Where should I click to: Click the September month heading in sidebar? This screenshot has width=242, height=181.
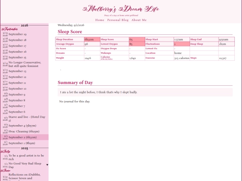pyautogui.click(x=9, y=29)
